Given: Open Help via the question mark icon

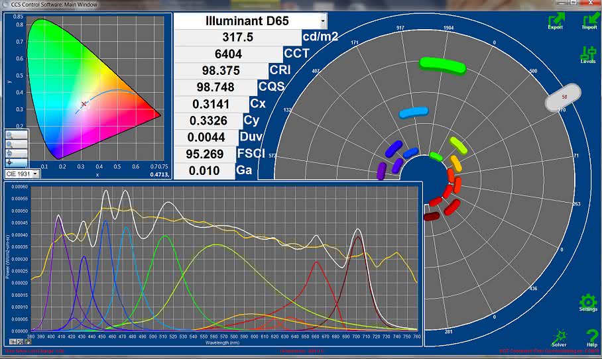Looking at the screenshot, I should [x=591, y=338].
